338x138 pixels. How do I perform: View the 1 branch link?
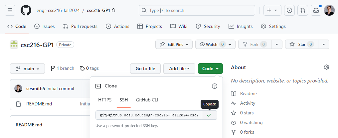click(62, 69)
